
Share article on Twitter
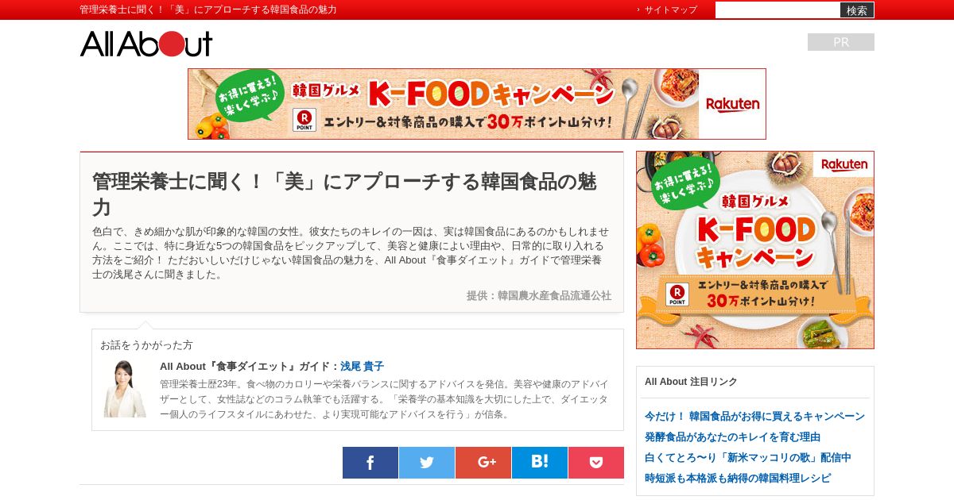427,463
